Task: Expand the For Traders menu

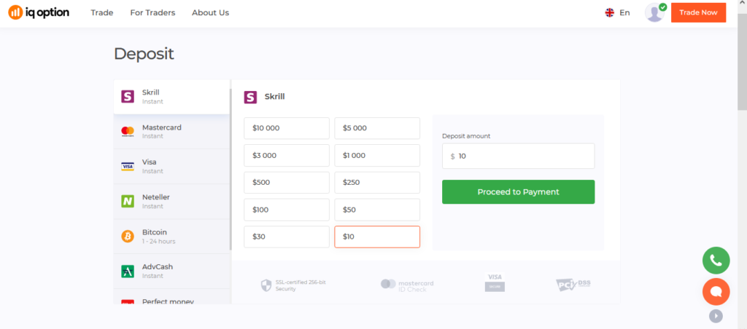Action: [x=152, y=12]
